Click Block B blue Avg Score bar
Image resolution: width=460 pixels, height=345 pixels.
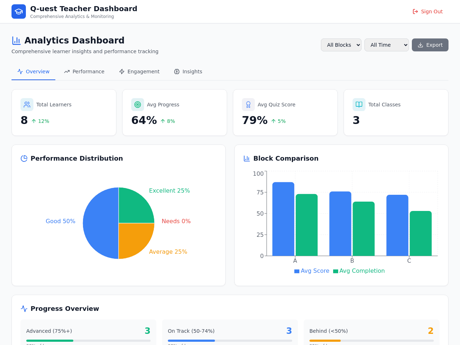coord(340,224)
